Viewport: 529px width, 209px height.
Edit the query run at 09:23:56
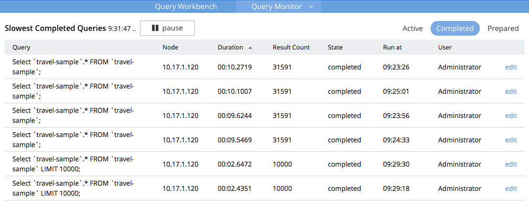(x=511, y=116)
